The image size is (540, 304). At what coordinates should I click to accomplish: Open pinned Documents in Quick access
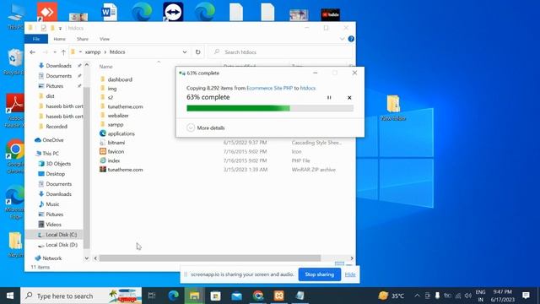click(x=58, y=76)
